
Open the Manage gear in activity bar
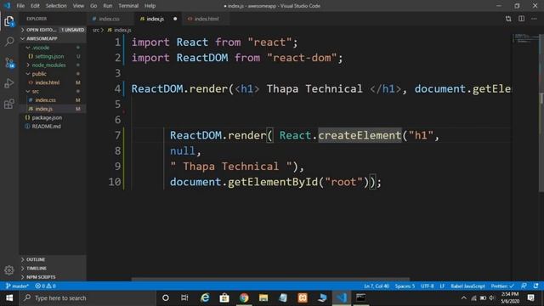click(9, 270)
